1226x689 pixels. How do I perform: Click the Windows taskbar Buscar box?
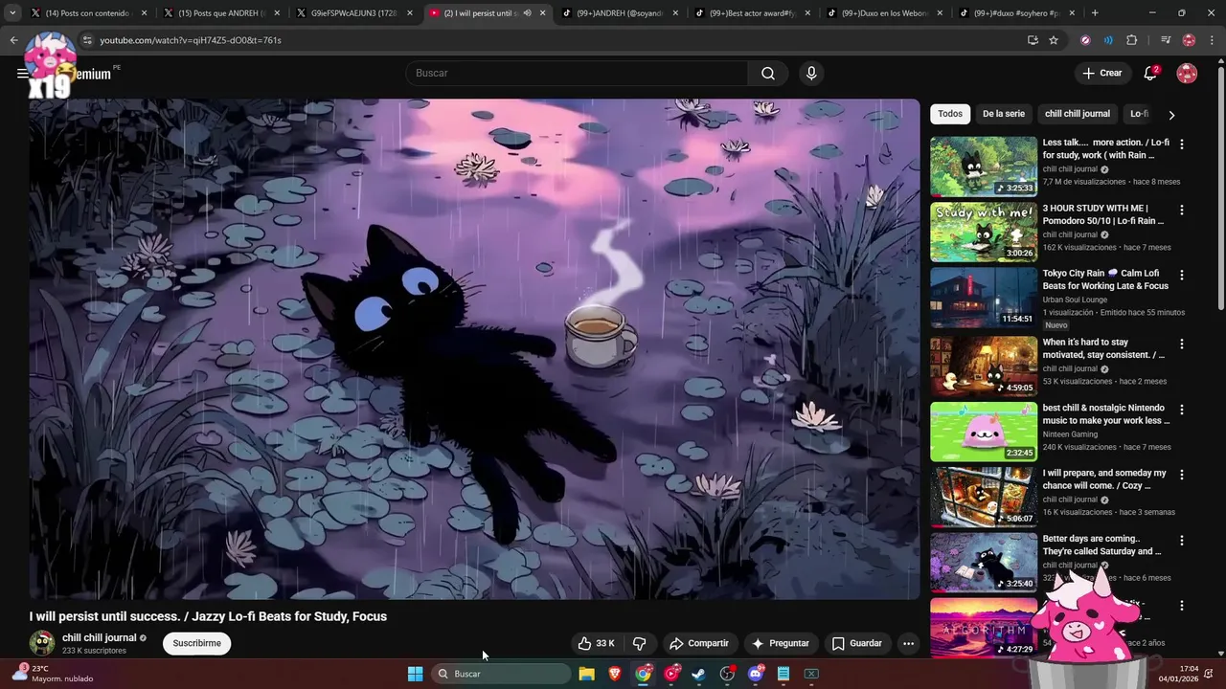tap(501, 674)
